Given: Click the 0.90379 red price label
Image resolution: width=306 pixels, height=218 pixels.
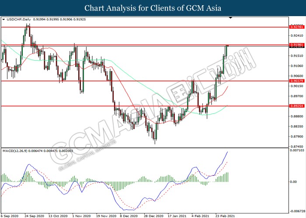Looking at the screenshot, I should 297,81.
